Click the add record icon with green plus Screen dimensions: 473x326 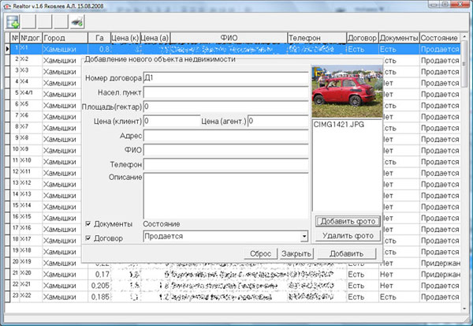tap(13, 21)
